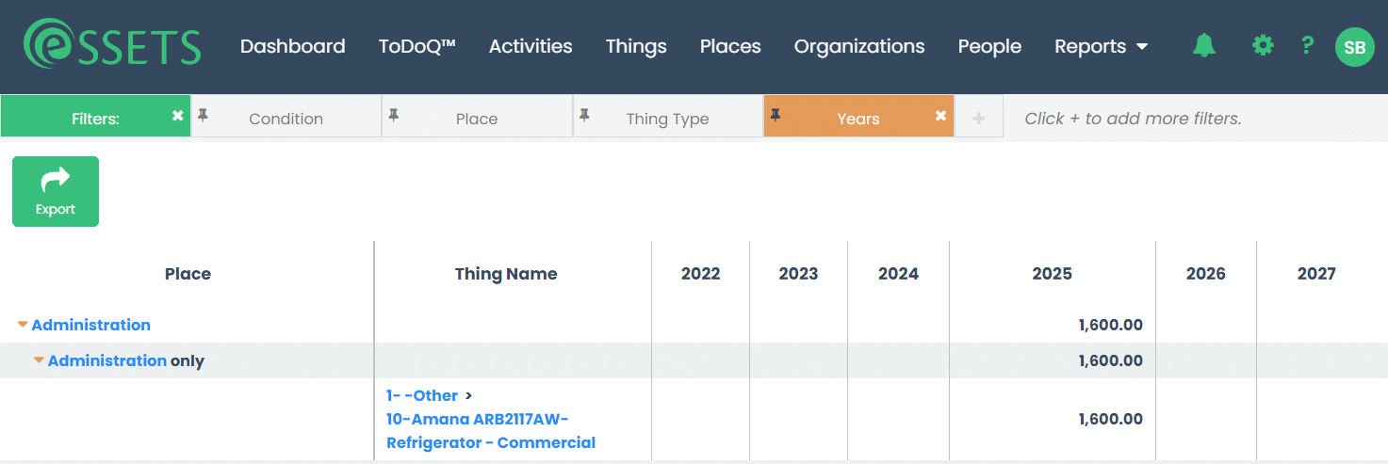Click the Place column header

click(x=188, y=274)
